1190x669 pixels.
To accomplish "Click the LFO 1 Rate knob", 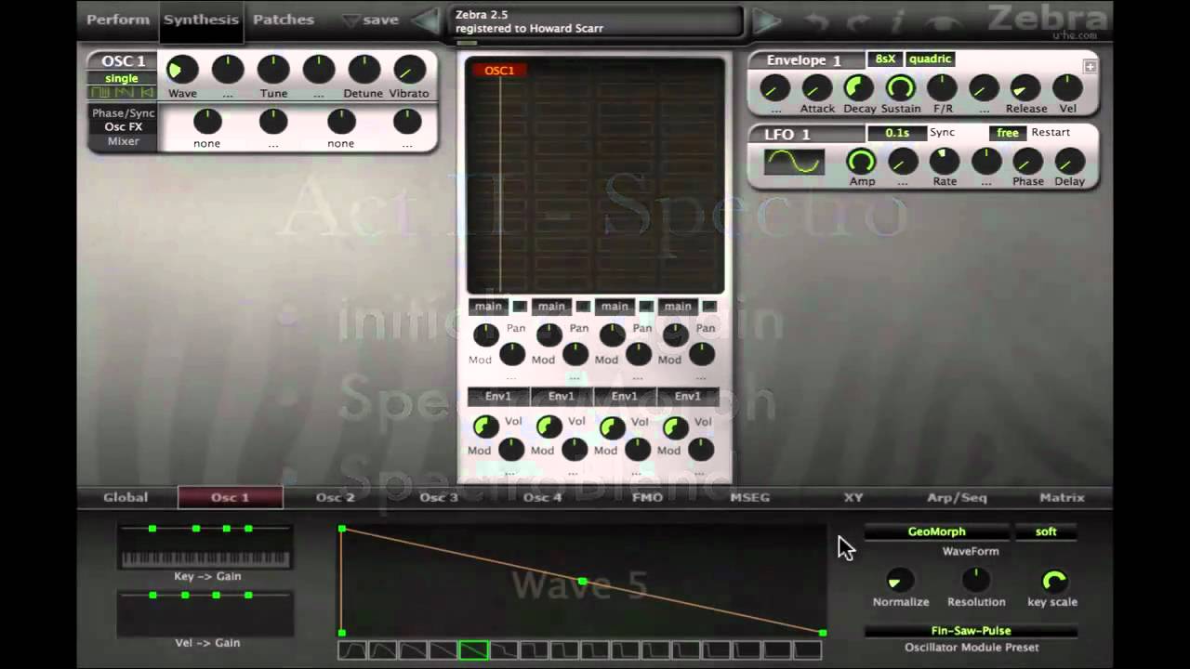I will (x=945, y=161).
